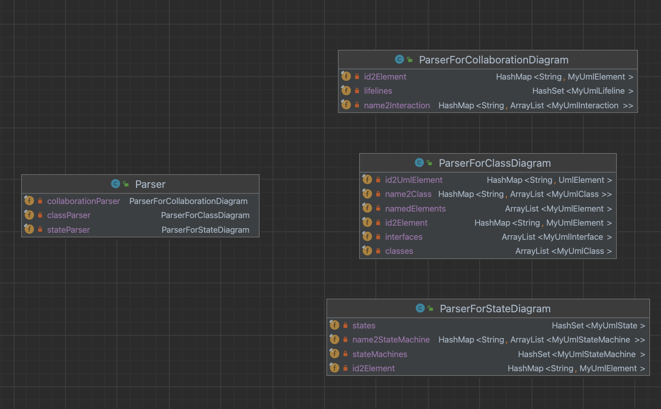661x409 pixels.
Task: Click the field icon of name2StateMachine row
Action: [x=335, y=339]
